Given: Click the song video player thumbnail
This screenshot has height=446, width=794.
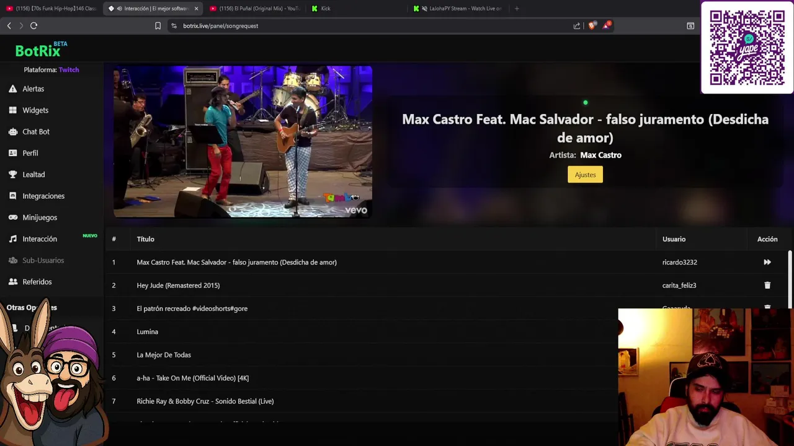Looking at the screenshot, I should [x=243, y=142].
